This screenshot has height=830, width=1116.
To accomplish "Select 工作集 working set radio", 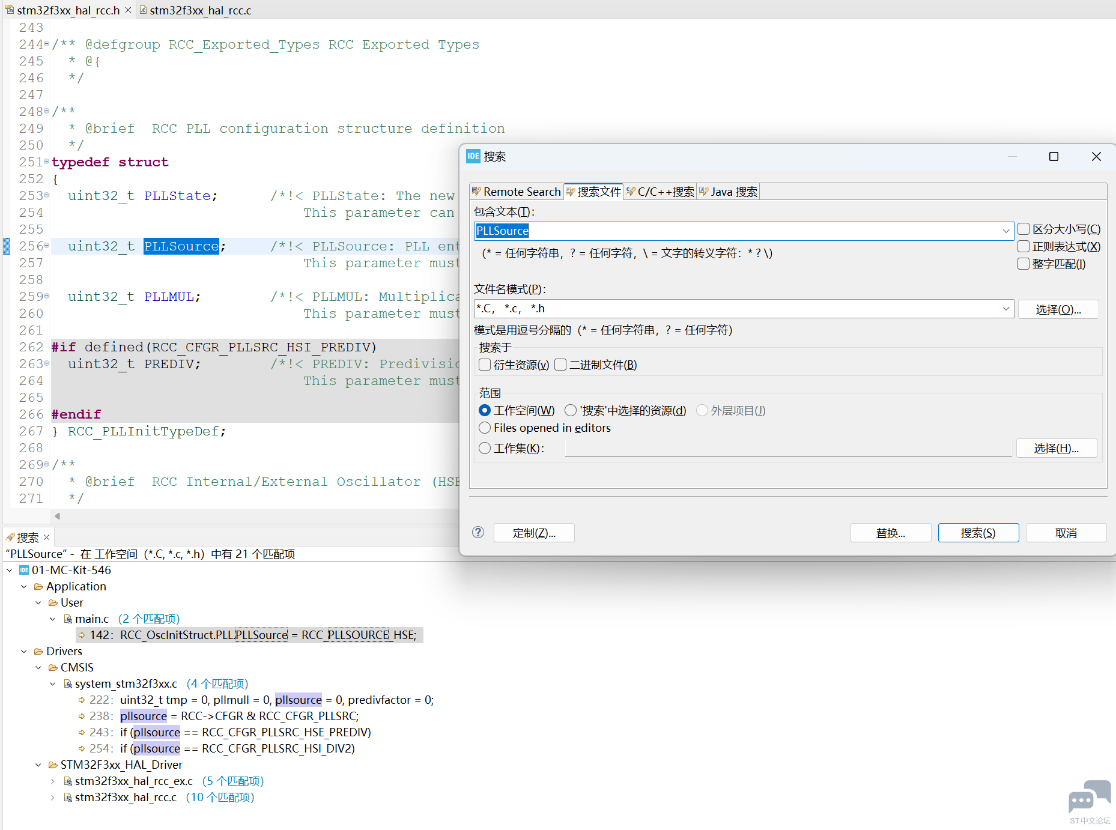I will [485, 448].
